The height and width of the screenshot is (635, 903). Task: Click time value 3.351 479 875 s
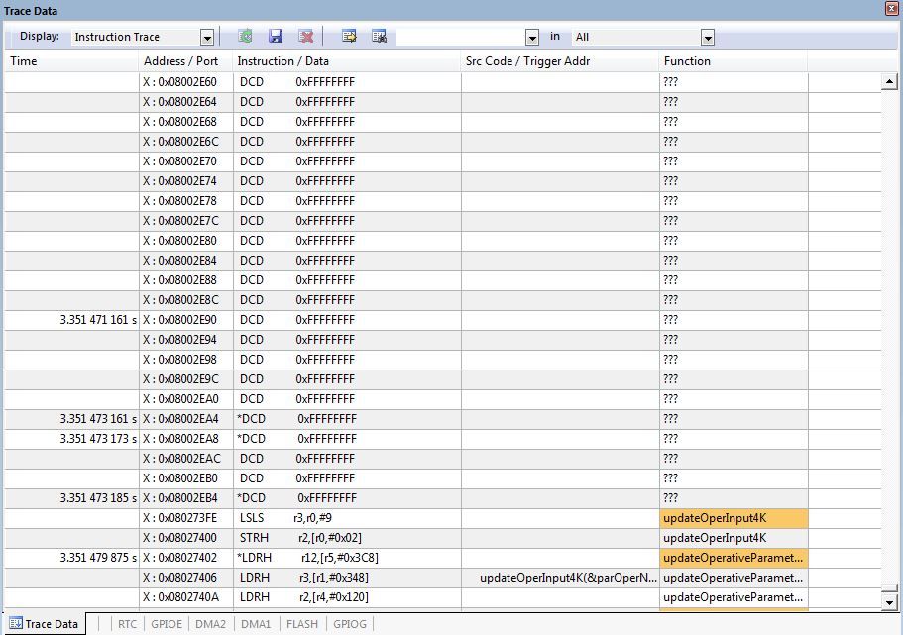pyautogui.click(x=98, y=558)
